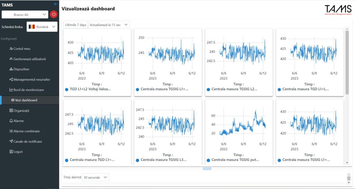Click the Dispozitive devices icon
This screenshot has height=189, width=355.
[x=11, y=69]
